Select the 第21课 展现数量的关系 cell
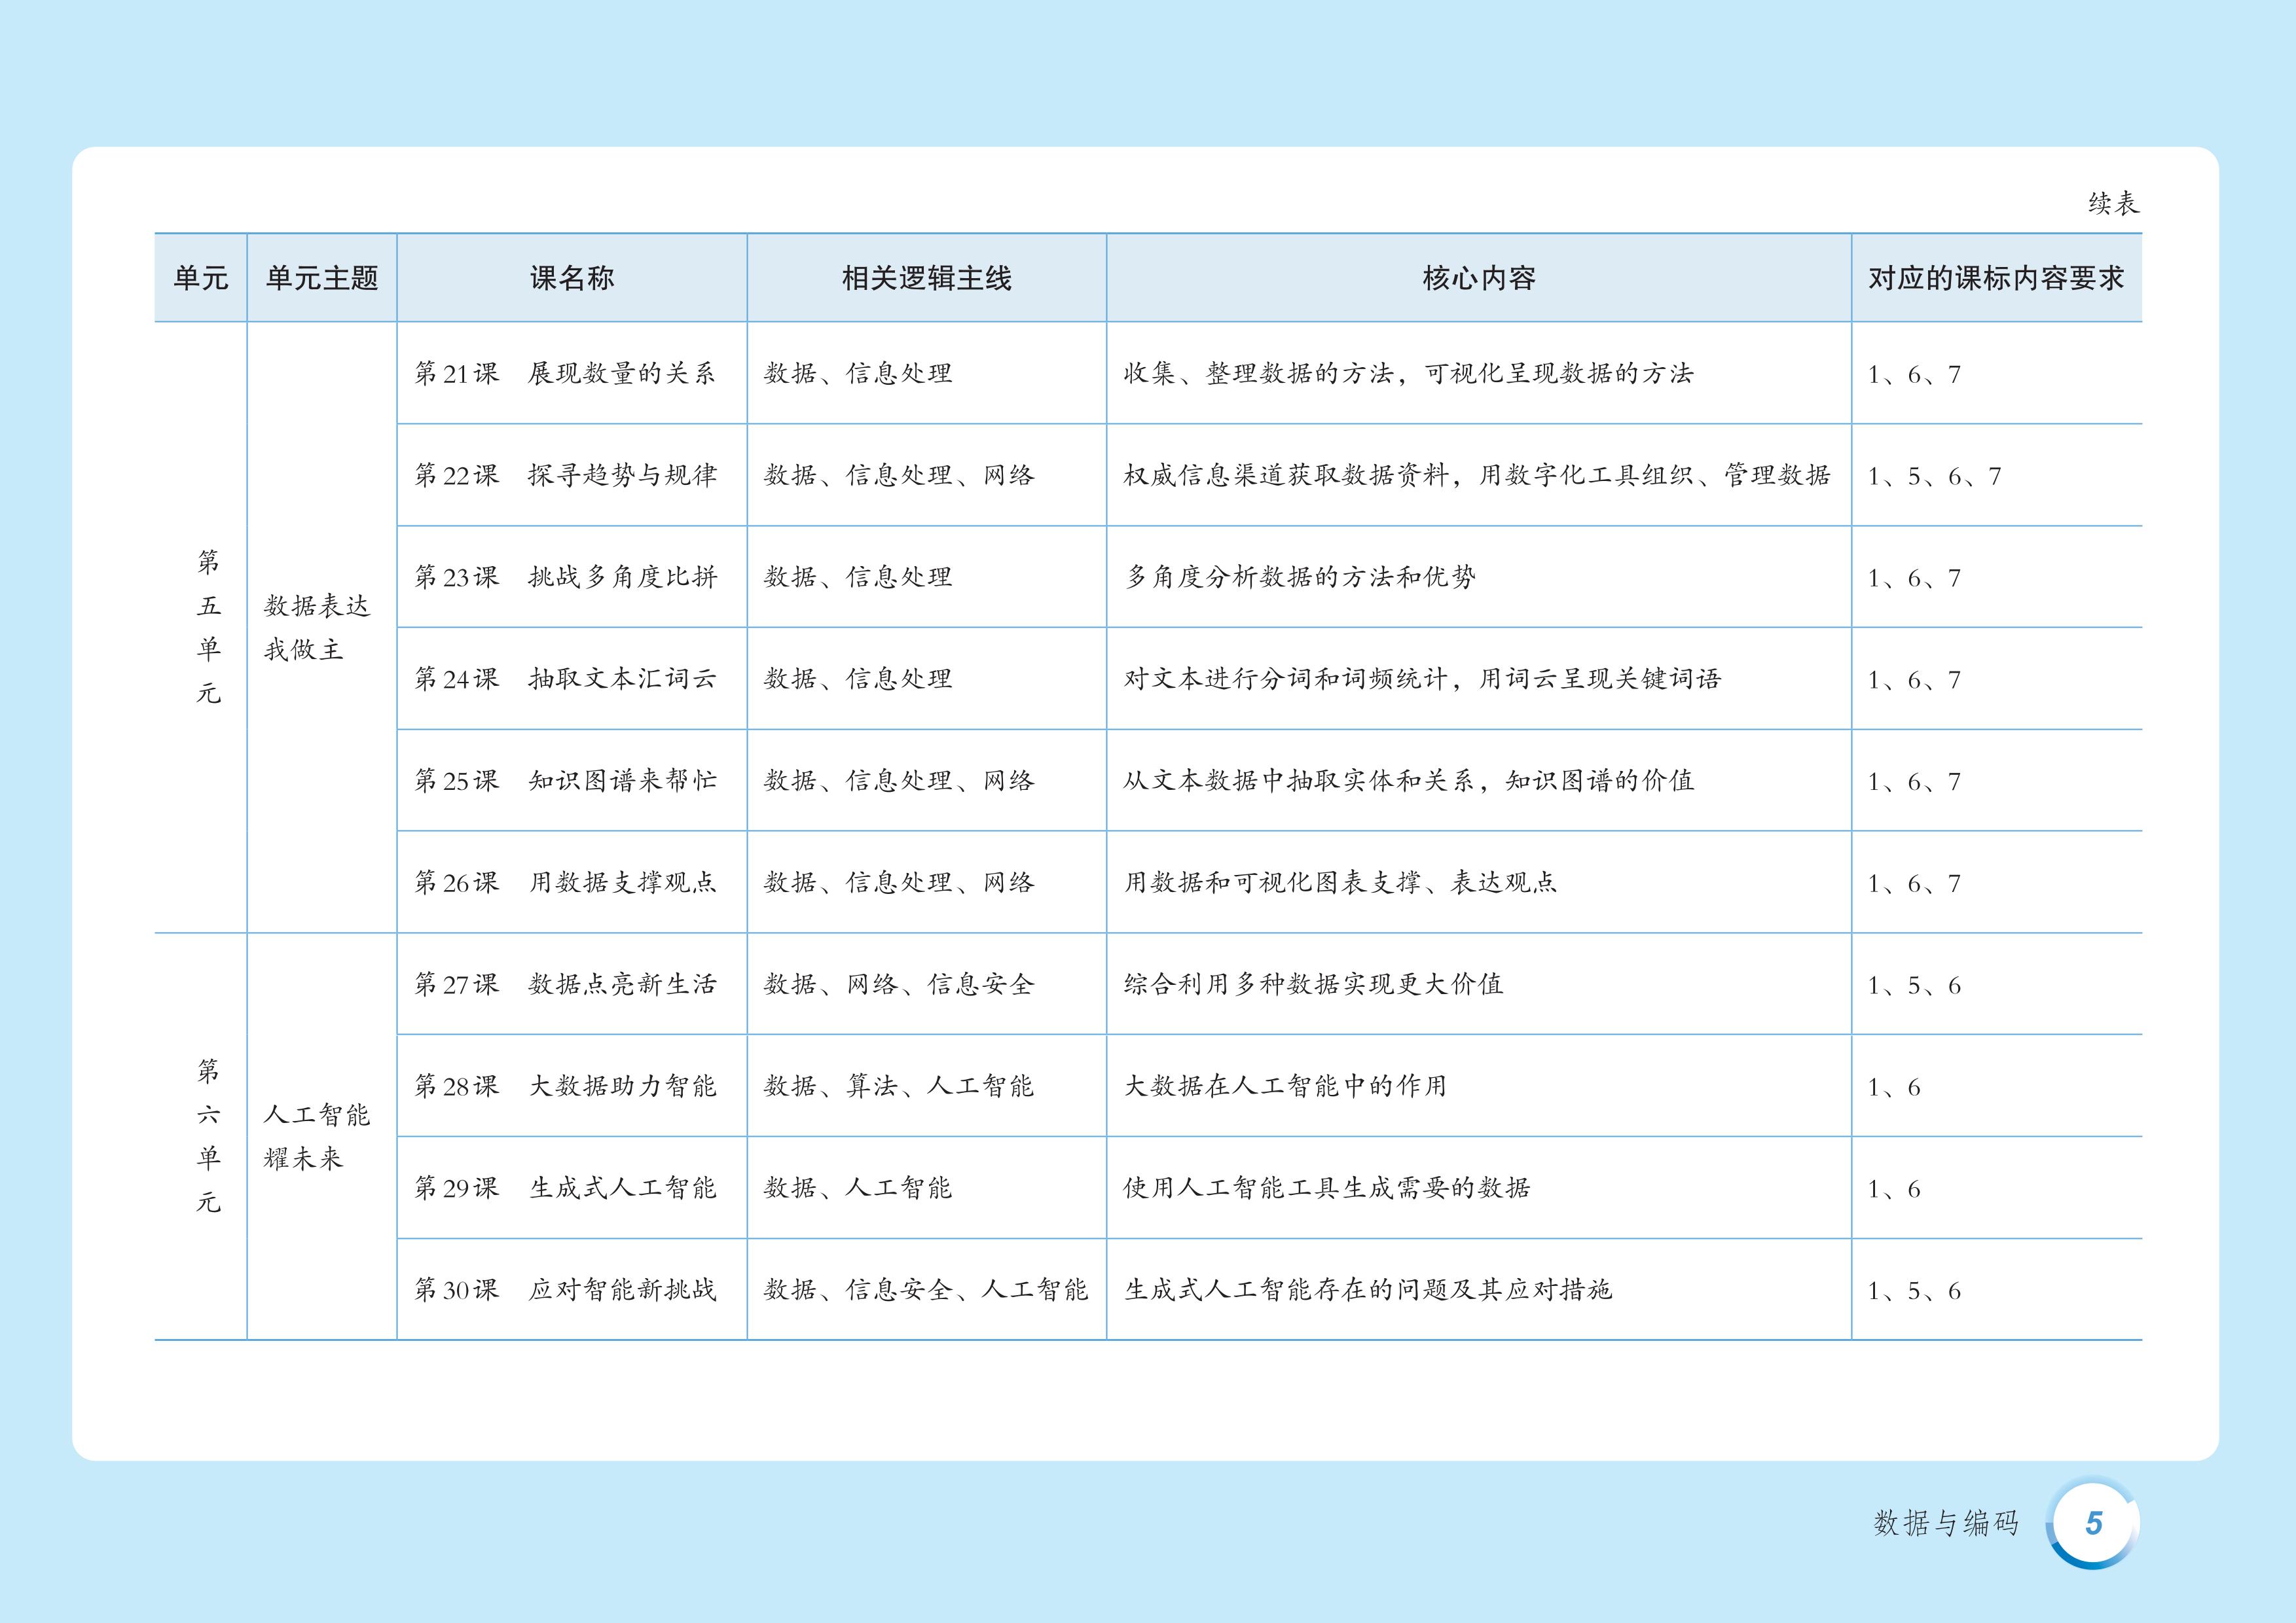This screenshot has width=2296, height=1623. tap(566, 374)
